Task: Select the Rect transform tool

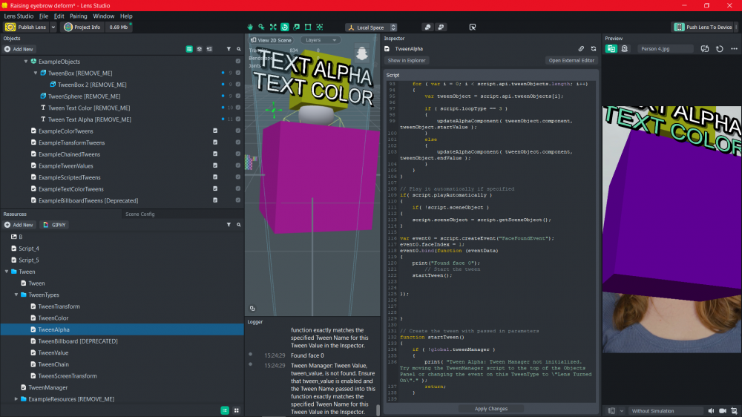Action: point(308,27)
